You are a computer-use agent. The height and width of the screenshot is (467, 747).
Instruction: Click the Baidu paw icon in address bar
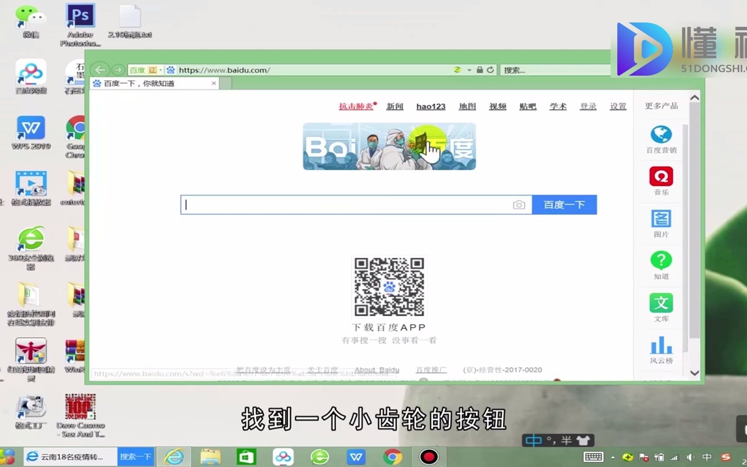point(171,70)
